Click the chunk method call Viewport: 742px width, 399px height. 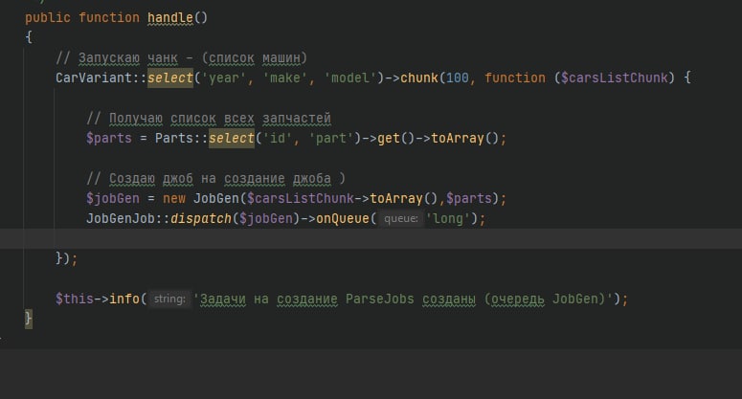tap(419, 78)
